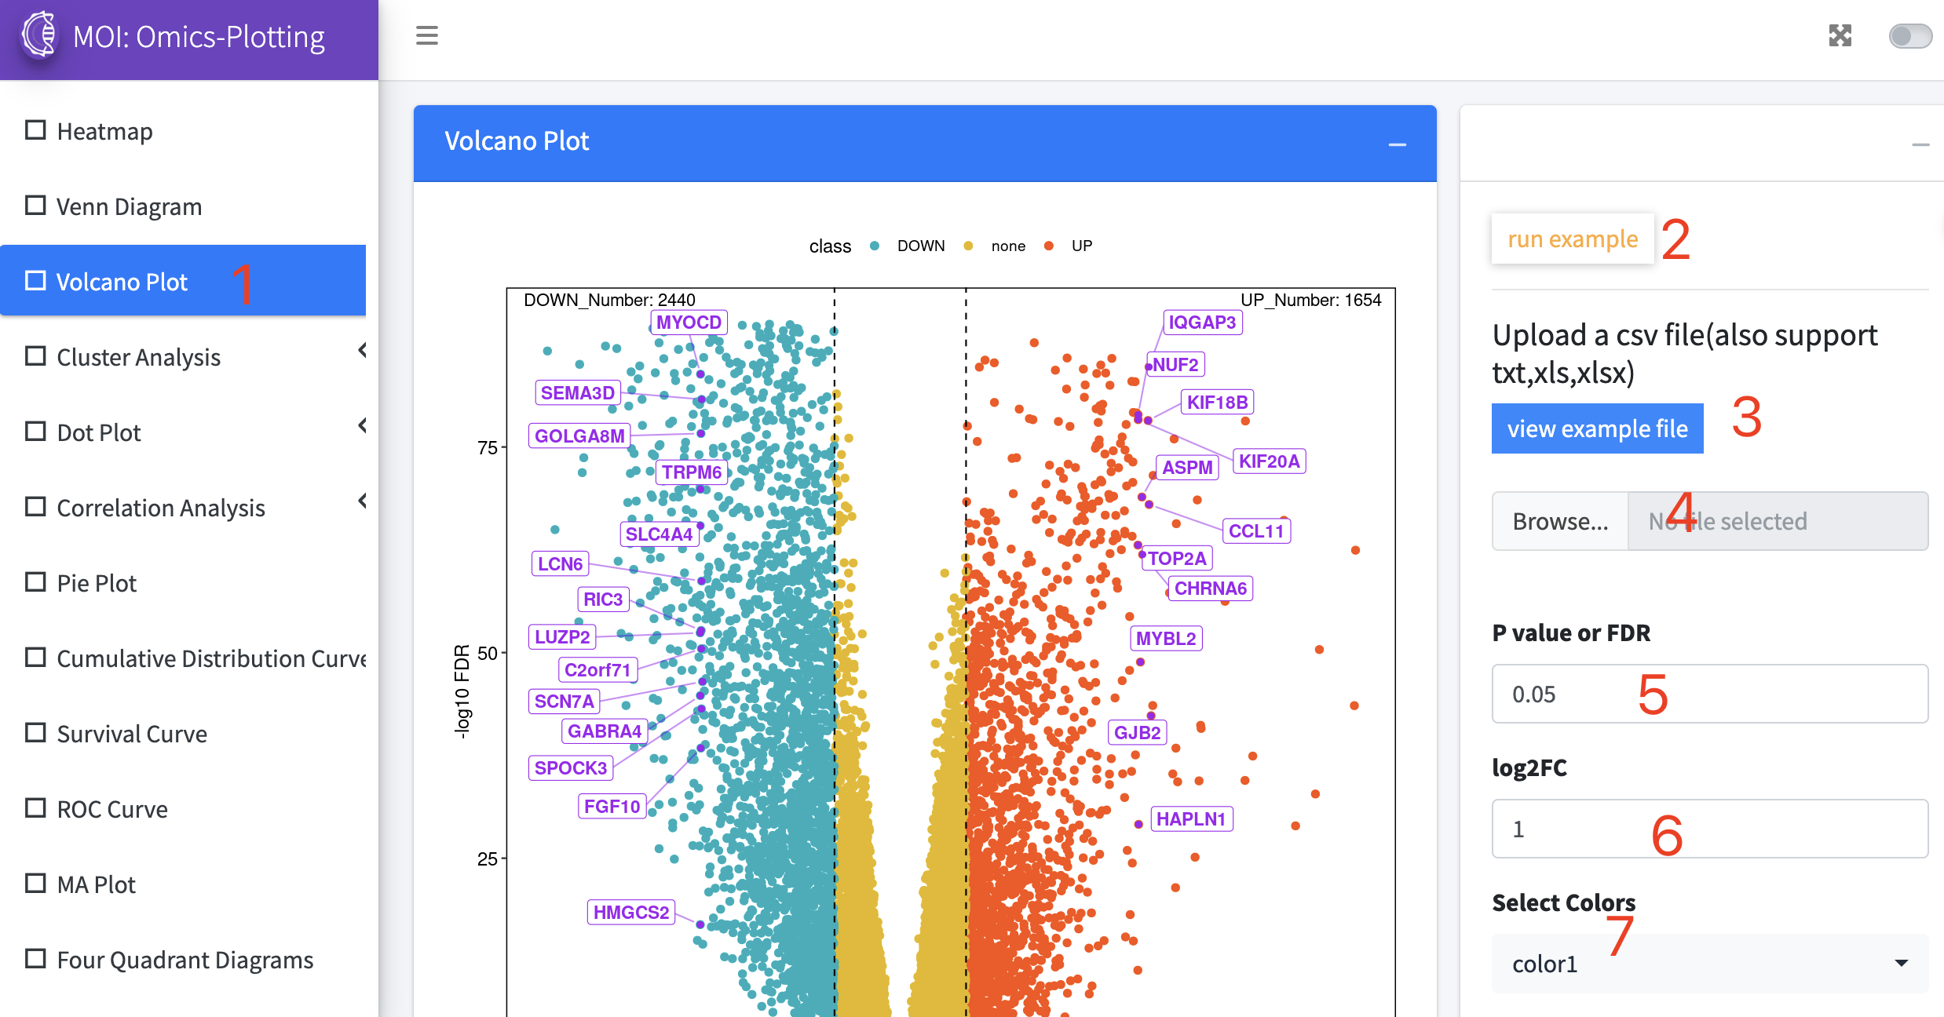Collapse the Volcano Plot panel with minus
Image resolution: width=1944 pixels, height=1017 pixels.
tap(1398, 144)
